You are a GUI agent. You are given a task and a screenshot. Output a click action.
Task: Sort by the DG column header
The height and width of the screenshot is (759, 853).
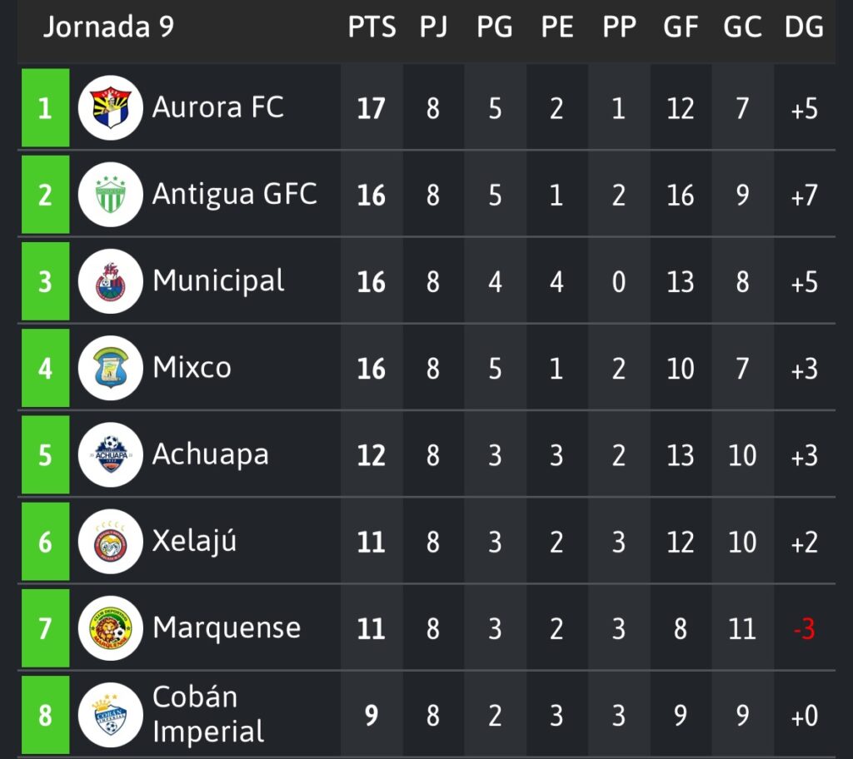(x=804, y=27)
